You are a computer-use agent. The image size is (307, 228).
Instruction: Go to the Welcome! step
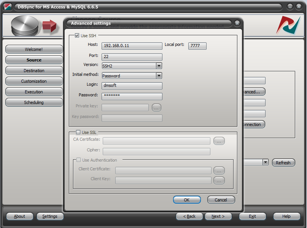click(x=34, y=49)
